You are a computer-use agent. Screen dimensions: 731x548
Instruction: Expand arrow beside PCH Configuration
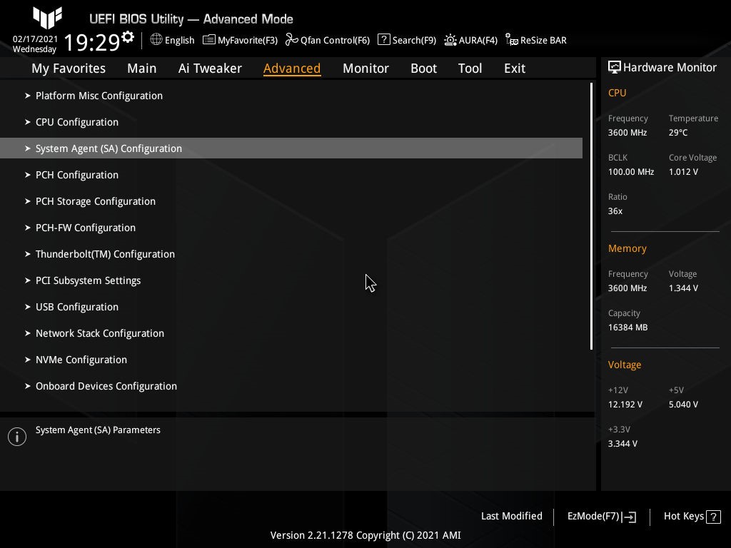click(28, 175)
